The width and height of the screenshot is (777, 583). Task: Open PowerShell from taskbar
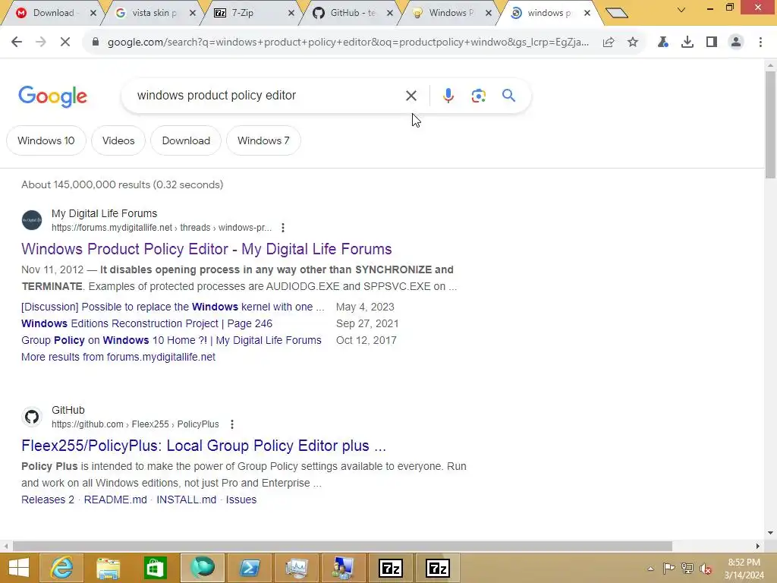pyautogui.click(x=249, y=568)
